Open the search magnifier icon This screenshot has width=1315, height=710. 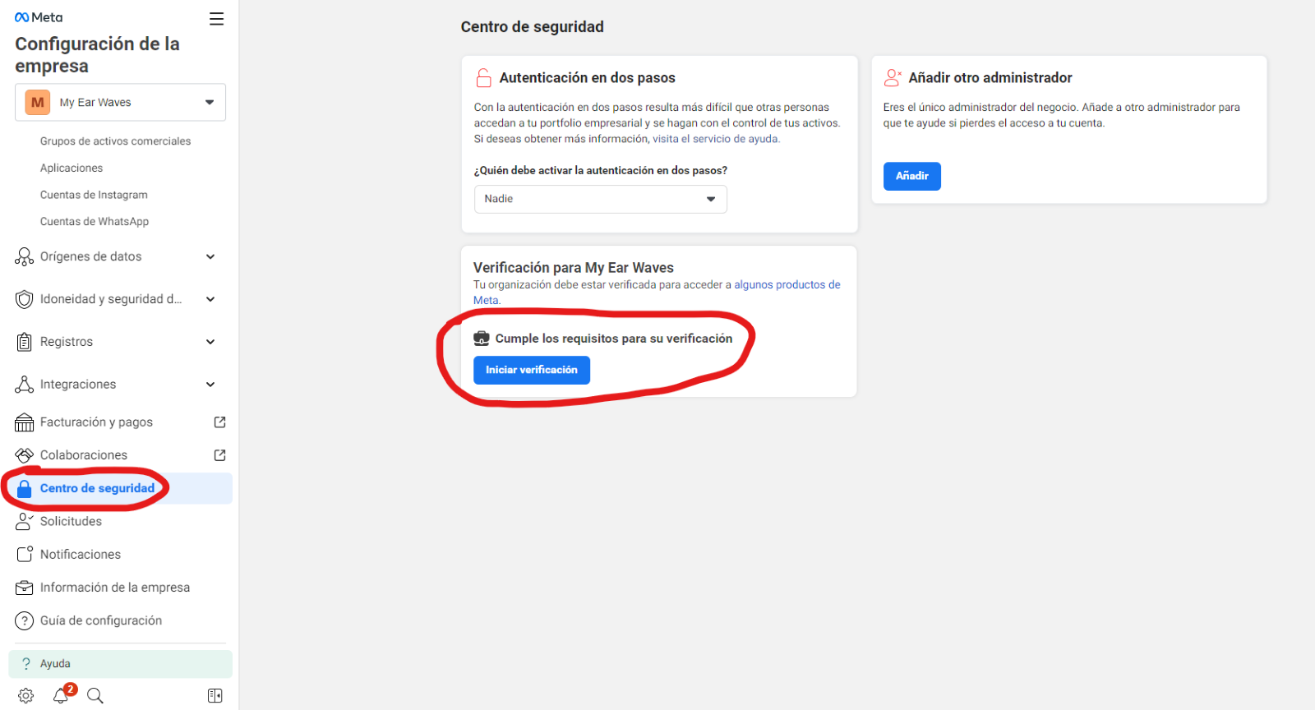[x=95, y=696]
